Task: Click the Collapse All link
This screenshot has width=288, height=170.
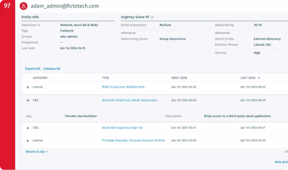Action: coord(52,69)
